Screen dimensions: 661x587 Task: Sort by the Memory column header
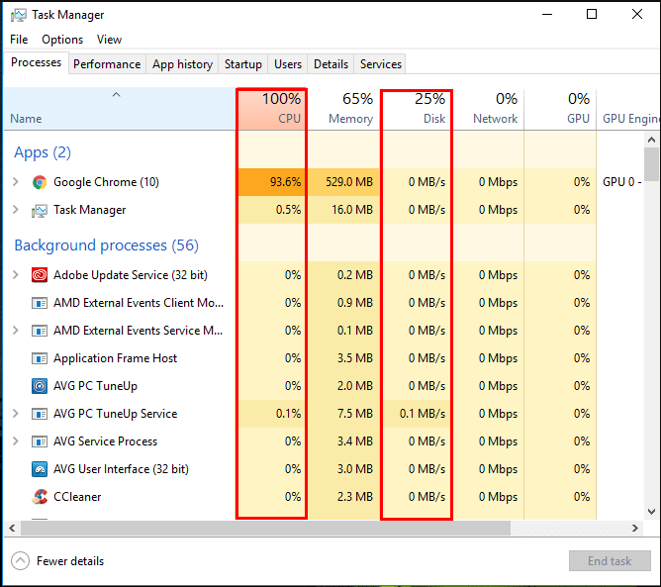343,108
